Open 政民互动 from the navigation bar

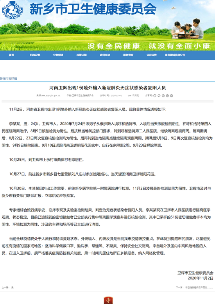tap(105, 55)
